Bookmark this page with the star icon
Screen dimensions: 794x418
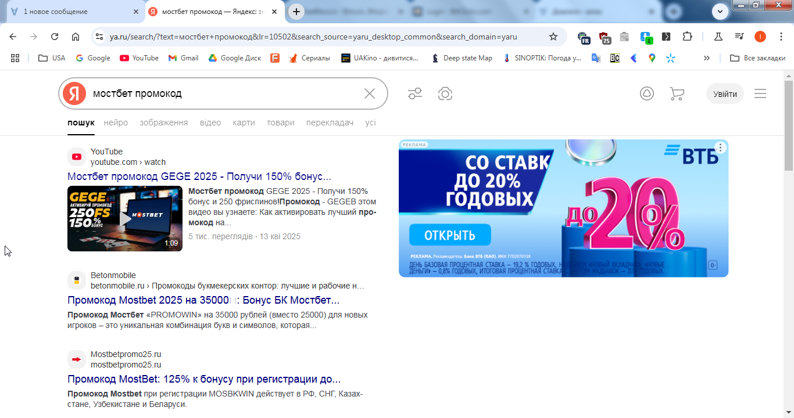553,37
